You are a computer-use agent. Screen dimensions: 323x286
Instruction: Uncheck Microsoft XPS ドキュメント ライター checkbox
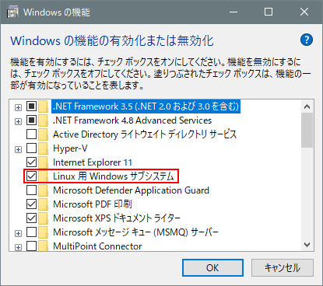pos(31,218)
